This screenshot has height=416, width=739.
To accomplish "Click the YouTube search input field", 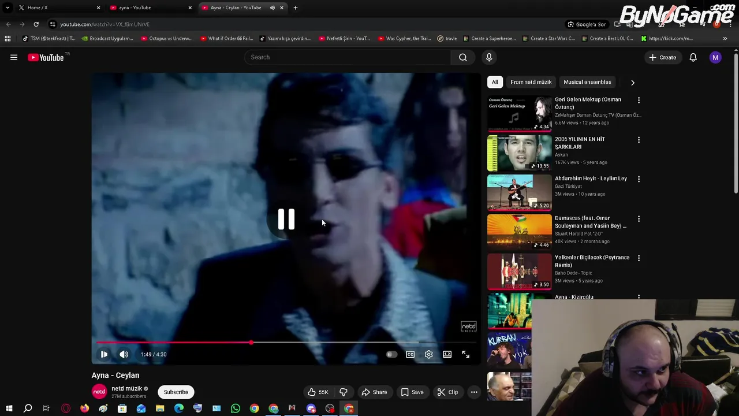I will coord(348,57).
